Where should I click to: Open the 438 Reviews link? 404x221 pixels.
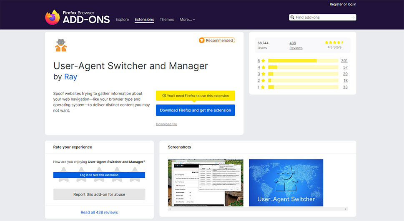(x=296, y=45)
